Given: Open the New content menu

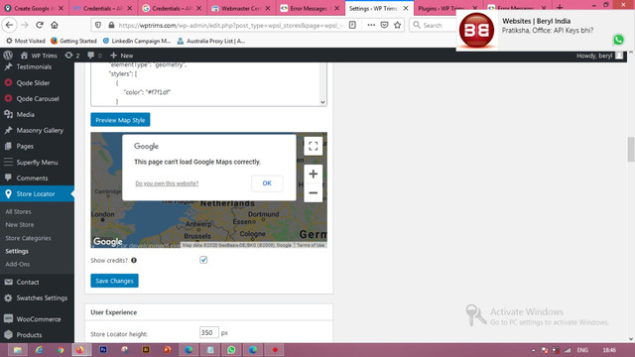Looking at the screenshot, I should pyautogui.click(x=121, y=56).
